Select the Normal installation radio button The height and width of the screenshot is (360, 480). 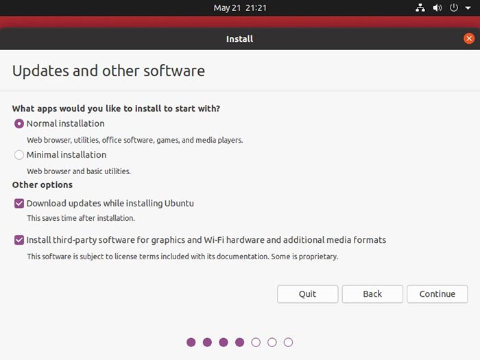19,123
